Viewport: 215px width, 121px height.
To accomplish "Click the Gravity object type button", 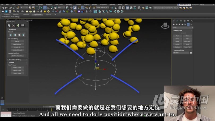I will coord(177,44).
